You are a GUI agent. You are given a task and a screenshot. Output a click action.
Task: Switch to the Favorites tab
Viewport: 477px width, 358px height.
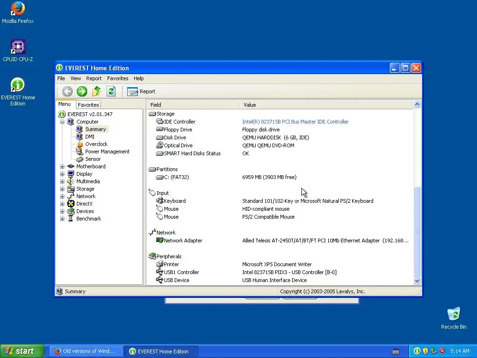(88, 105)
